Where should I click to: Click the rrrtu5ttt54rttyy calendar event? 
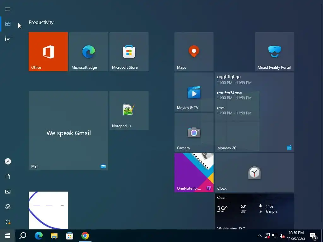point(234,95)
